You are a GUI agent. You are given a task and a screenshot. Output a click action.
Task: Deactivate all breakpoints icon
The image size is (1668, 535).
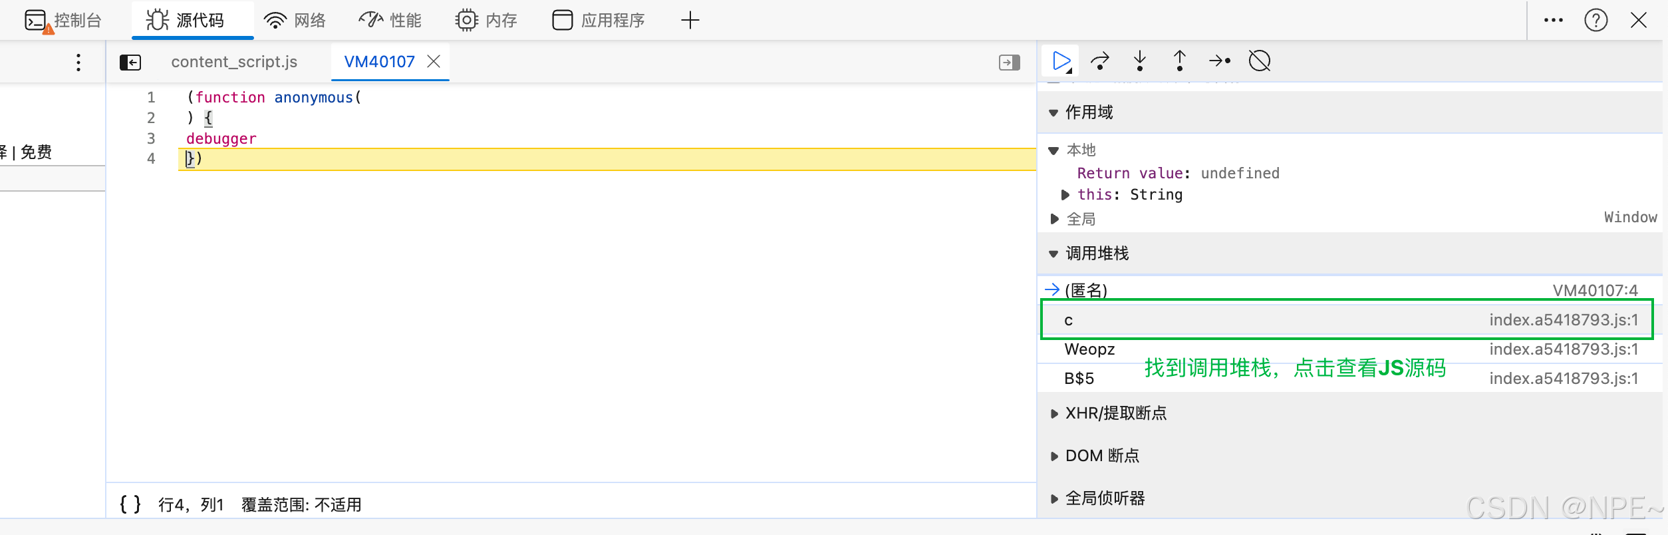(1260, 61)
